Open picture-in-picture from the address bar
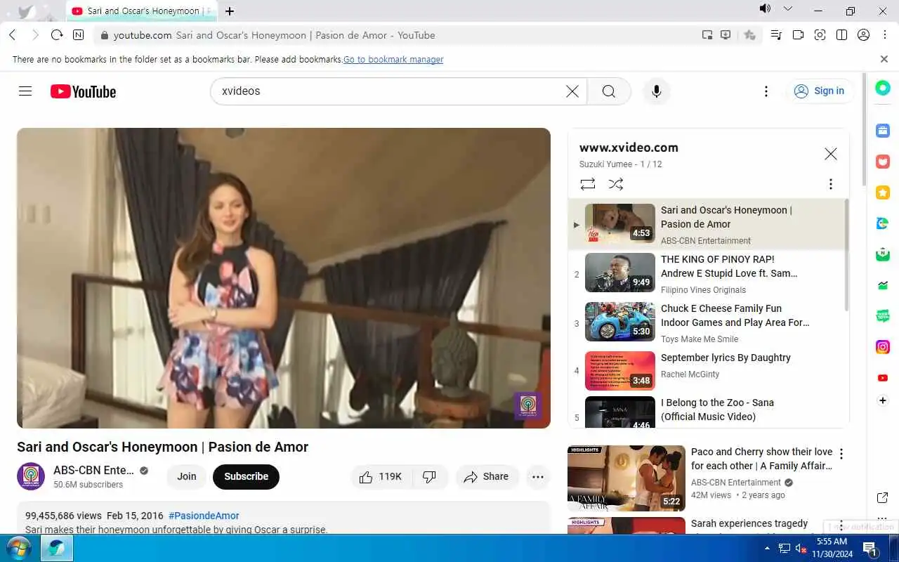This screenshot has height=562, width=899. click(707, 35)
